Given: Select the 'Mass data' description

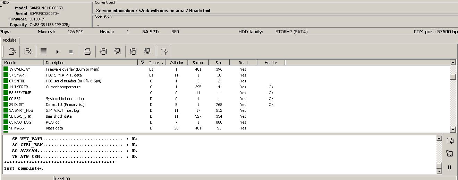Looking at the screenshot, I should (54, 128).
